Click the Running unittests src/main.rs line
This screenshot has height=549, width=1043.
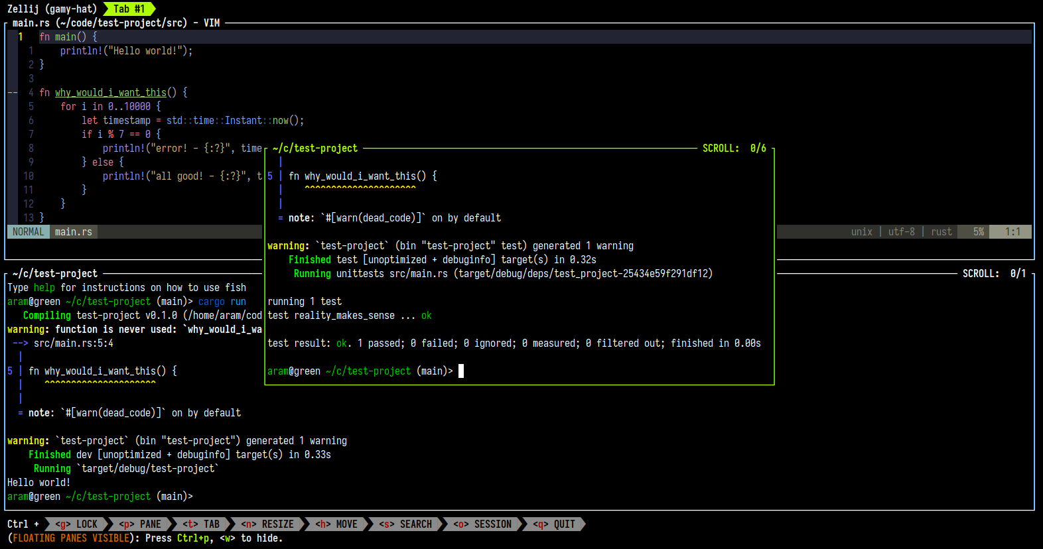pyautogui.click(x=503, y=273)
